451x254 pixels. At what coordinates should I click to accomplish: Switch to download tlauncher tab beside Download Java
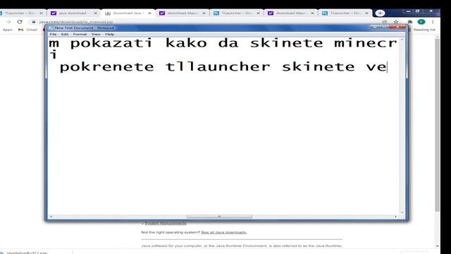(x=182, y=13)
